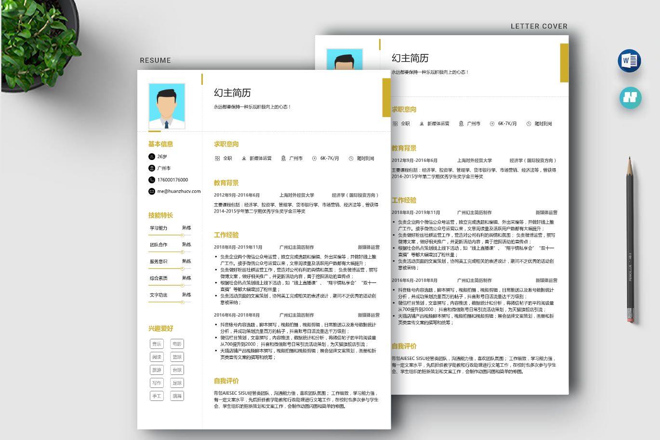Click the 电影 hobby tag
Screen dimensions: 660x440
point(177,344)
